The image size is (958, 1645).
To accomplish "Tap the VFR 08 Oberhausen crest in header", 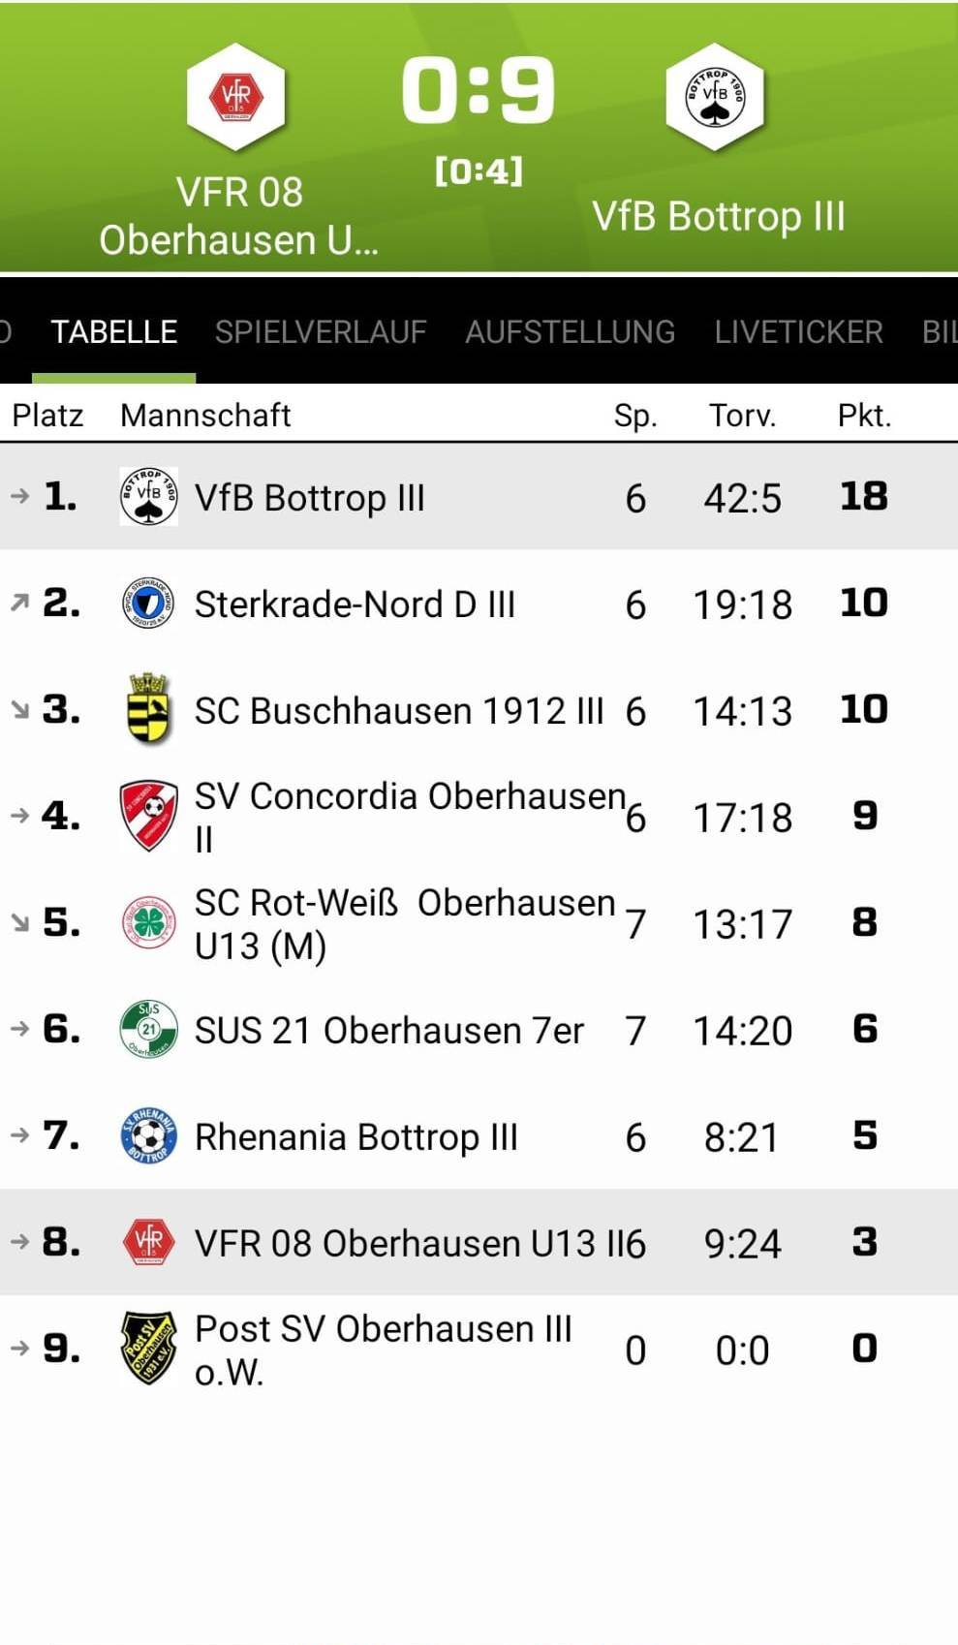I will (x=235, y=97).
